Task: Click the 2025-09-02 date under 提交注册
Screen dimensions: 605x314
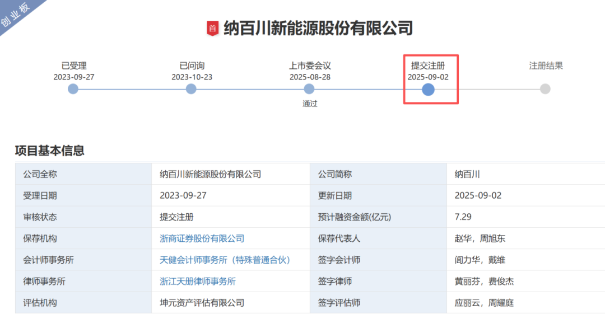Action: click(428, 77)
